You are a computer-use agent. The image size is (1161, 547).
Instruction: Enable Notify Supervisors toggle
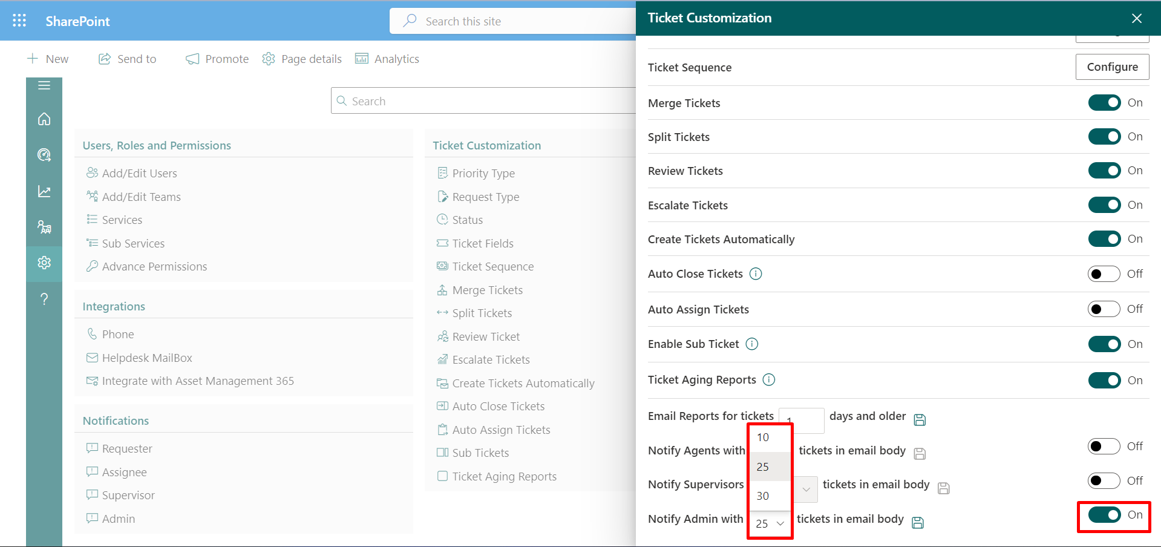(1104, 481)
